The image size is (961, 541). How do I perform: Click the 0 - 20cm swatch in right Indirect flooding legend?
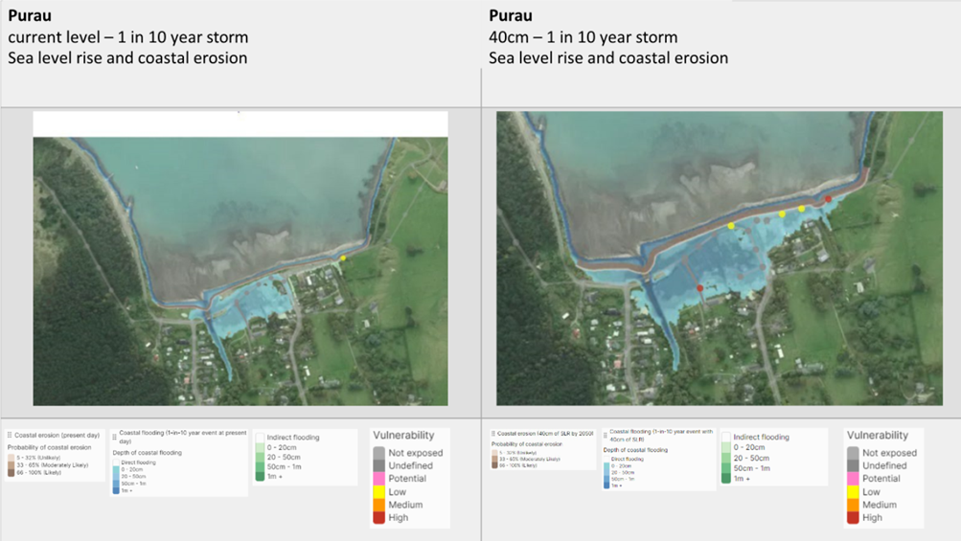726,447
